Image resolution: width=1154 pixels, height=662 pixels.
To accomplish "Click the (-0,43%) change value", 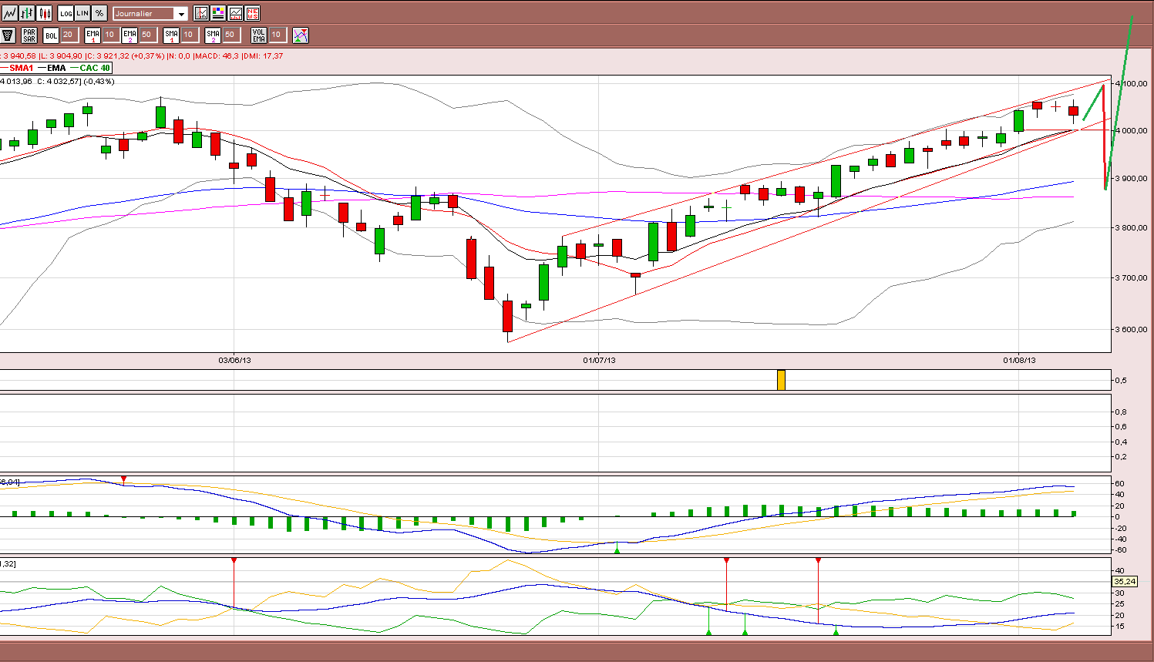I will click(98, 81).
